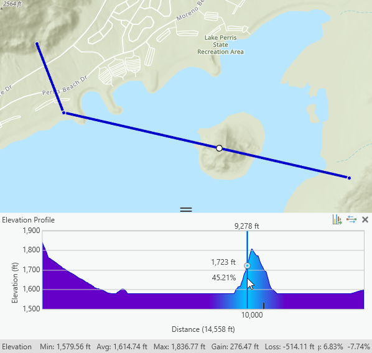Click the 10,000 distance axis label
The image size is (372, 353).
(x=252, y=315)
